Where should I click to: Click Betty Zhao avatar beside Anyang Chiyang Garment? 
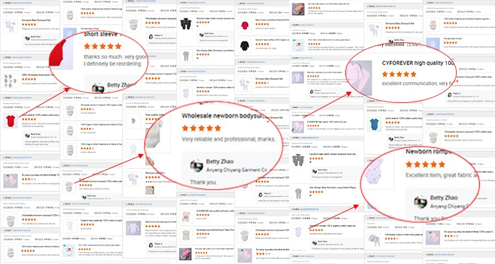(x=196, y=166)
